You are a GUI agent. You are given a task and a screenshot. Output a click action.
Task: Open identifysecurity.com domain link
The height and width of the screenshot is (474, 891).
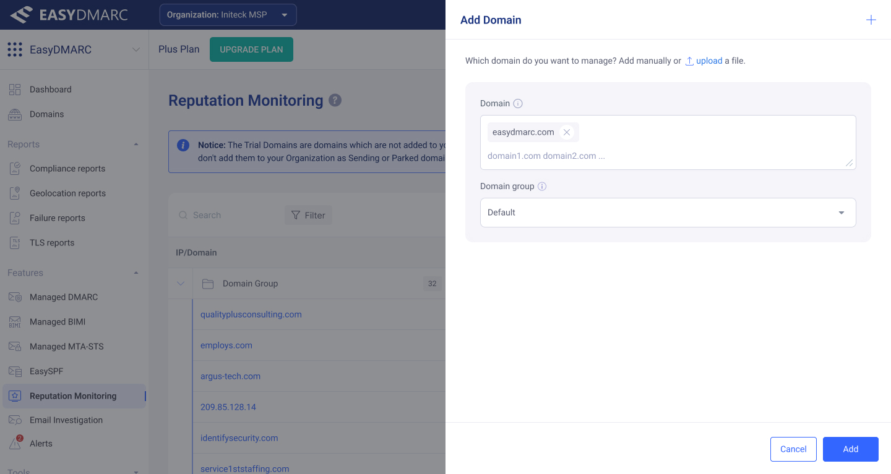pos(239,438)
